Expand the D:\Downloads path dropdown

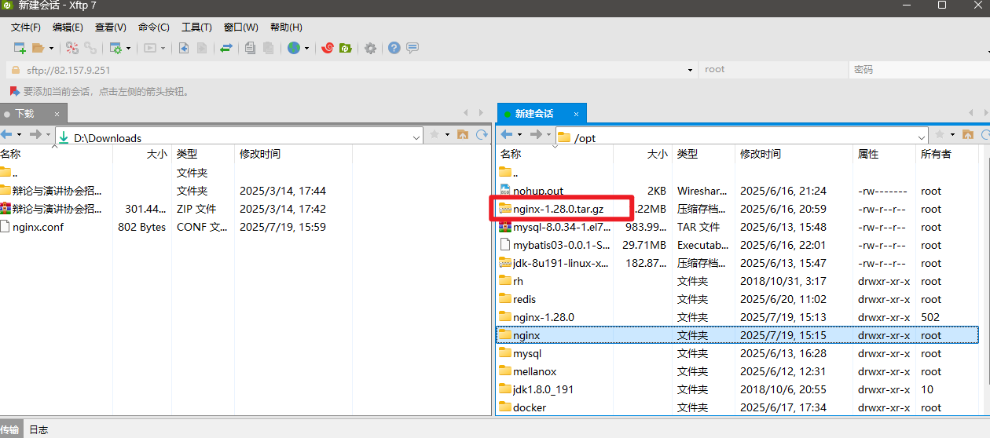(416, 137)
